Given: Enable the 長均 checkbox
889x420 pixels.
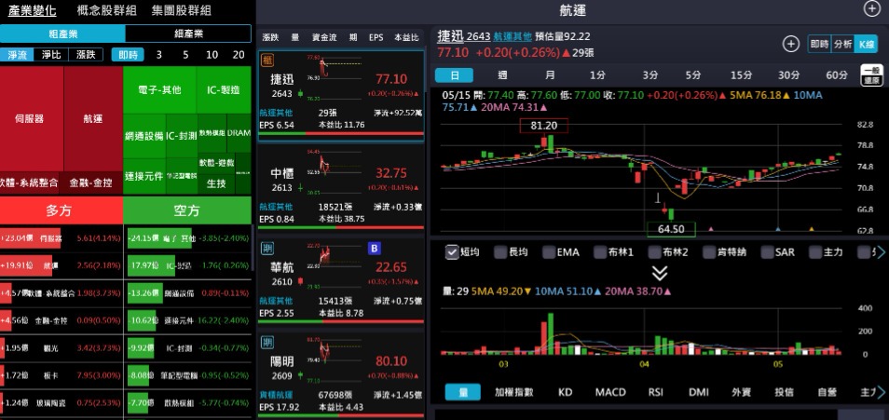Looking at the screenshot, I should click(x=500, y=252).
